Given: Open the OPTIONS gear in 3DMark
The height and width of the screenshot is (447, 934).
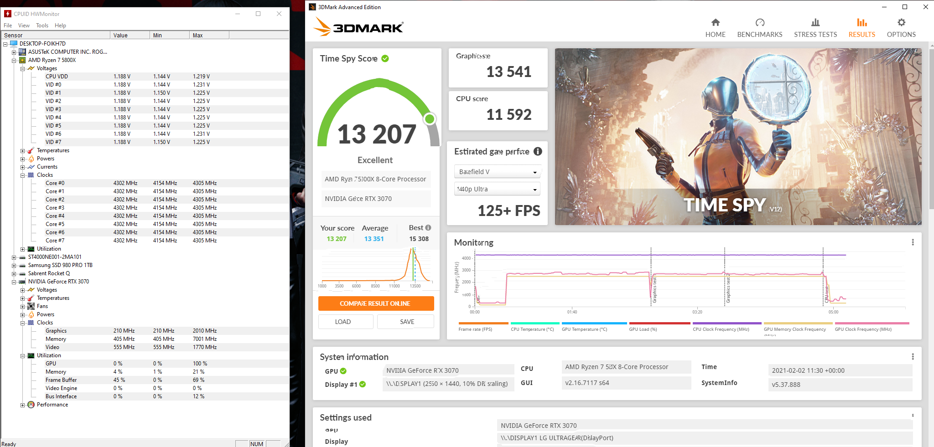Looking at the screenshot, I should coord(901,22).
